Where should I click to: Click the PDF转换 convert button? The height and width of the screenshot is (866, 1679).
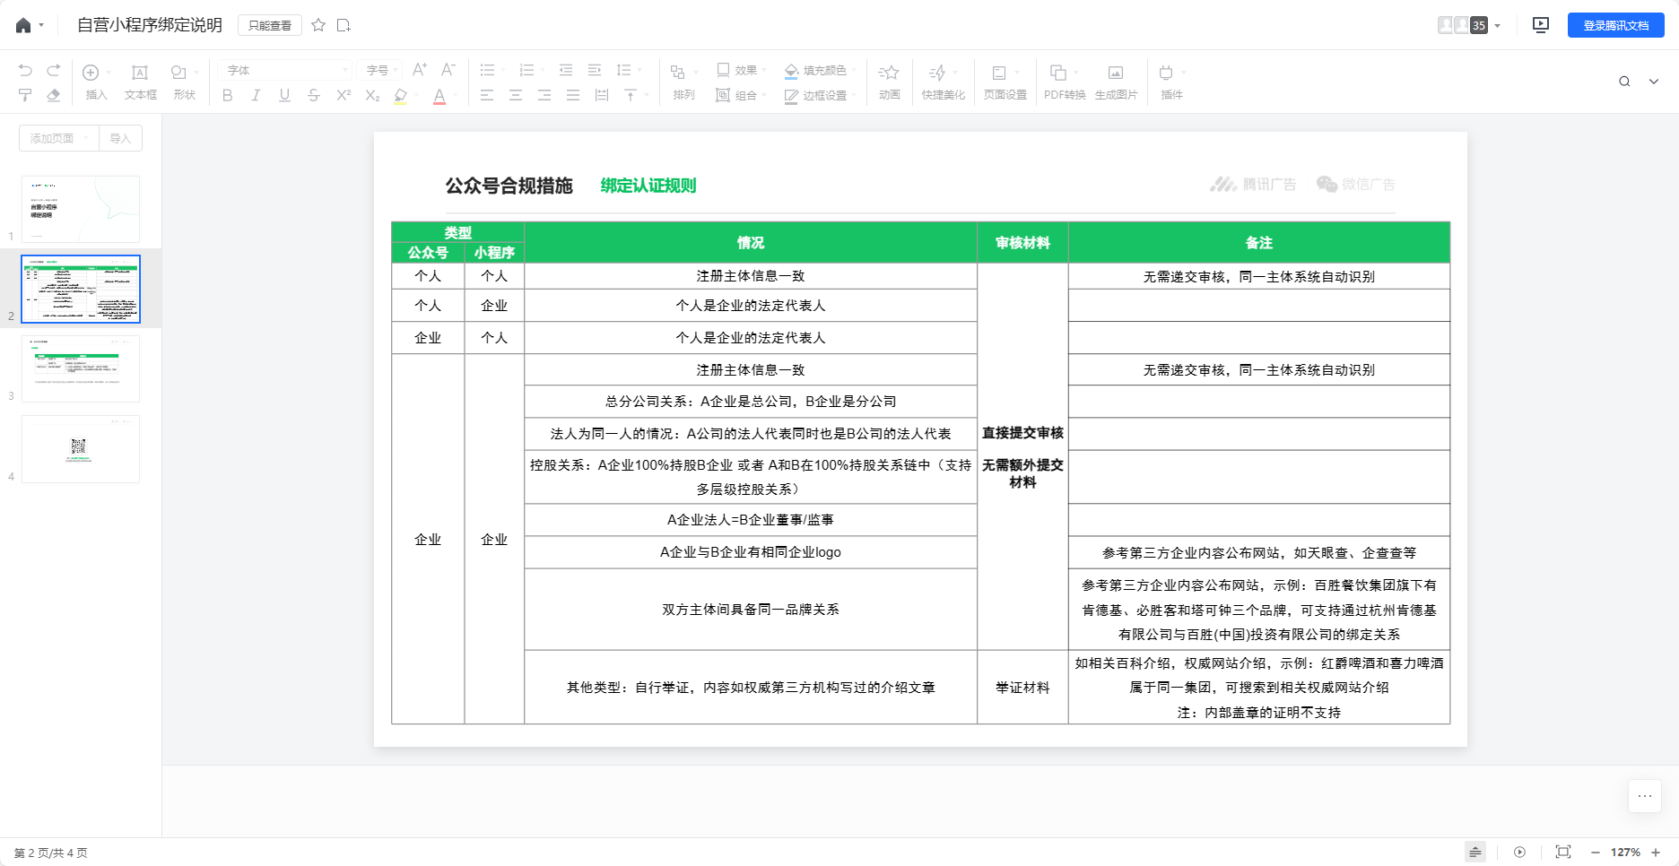1065,82
